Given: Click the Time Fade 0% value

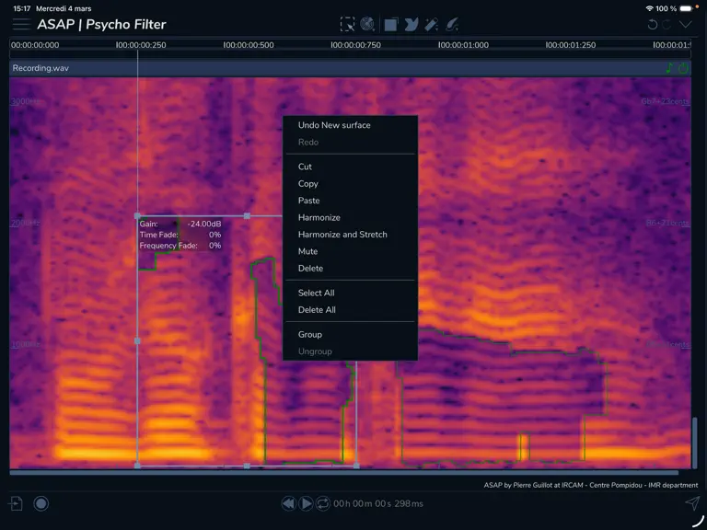Looking at the screenshot, I should pos(214,235).
